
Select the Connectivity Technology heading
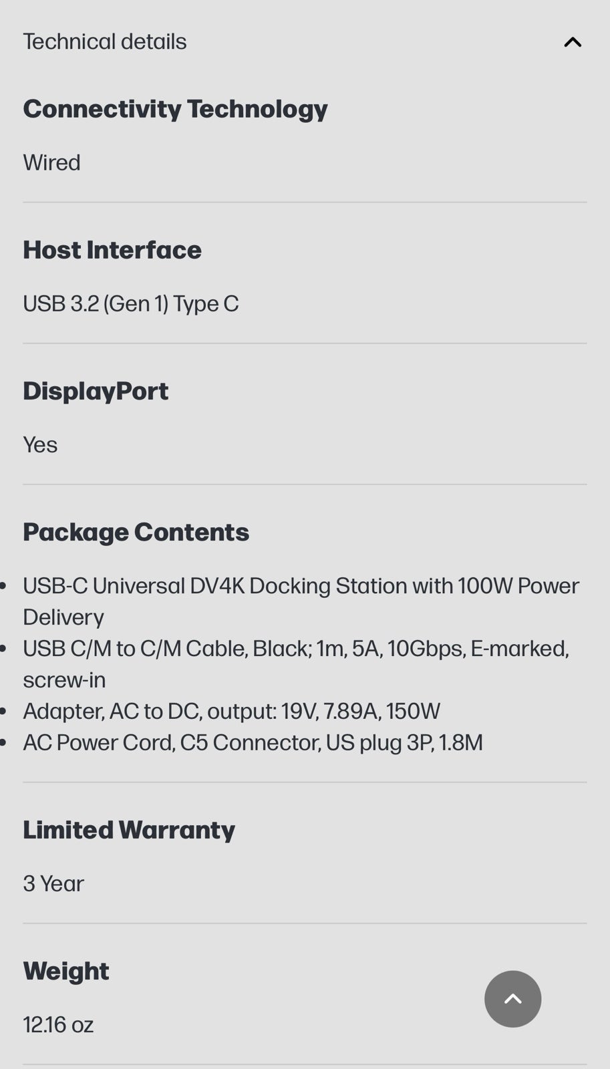pyautogui.click(x=175, y=109)
